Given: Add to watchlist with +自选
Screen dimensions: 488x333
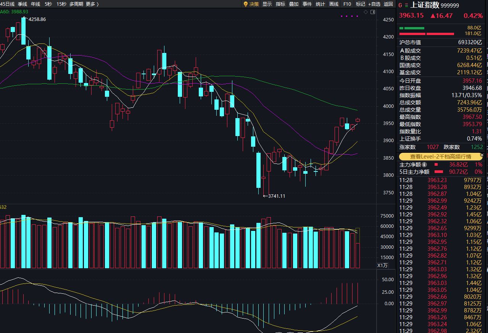Looking at the screenshot, I should coord(374,4).
